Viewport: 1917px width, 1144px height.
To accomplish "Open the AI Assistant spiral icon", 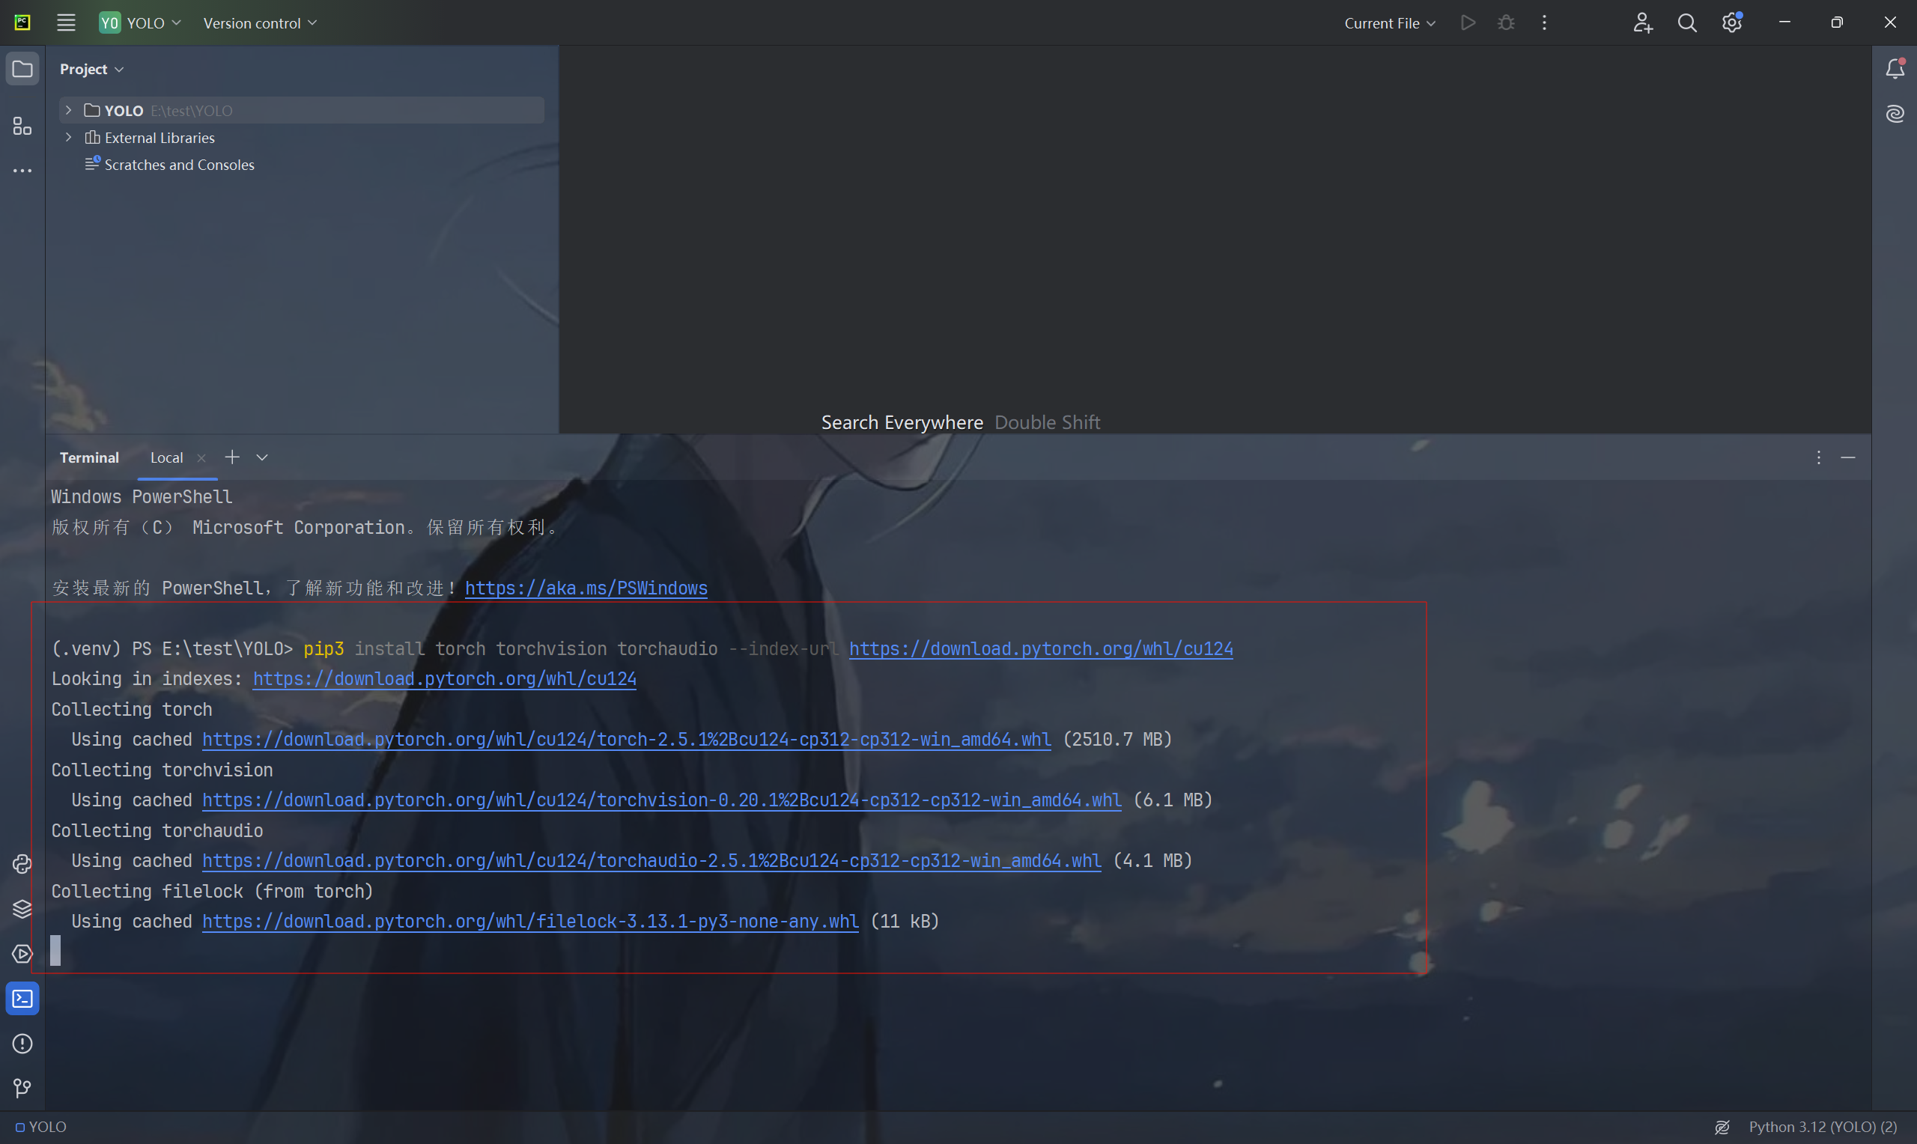I will [x=1895, y=114].
